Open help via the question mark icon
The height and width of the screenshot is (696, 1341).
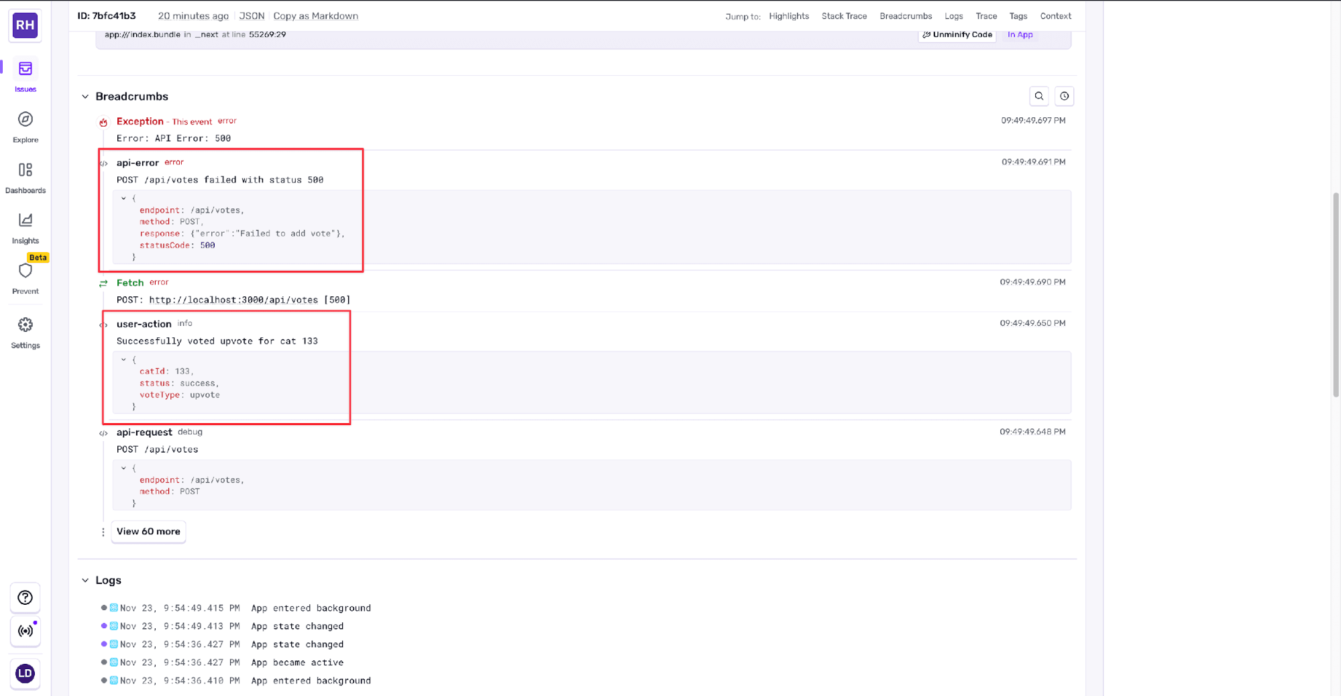click(x=25, y=597)
